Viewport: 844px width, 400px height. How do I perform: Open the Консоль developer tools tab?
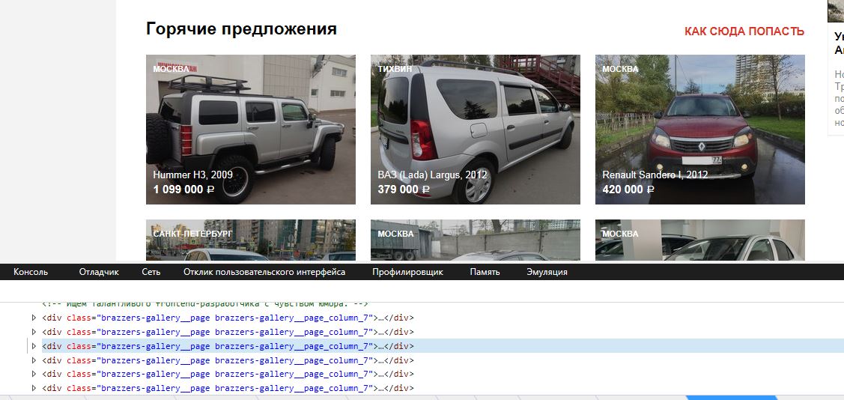[x=31, y=272]
